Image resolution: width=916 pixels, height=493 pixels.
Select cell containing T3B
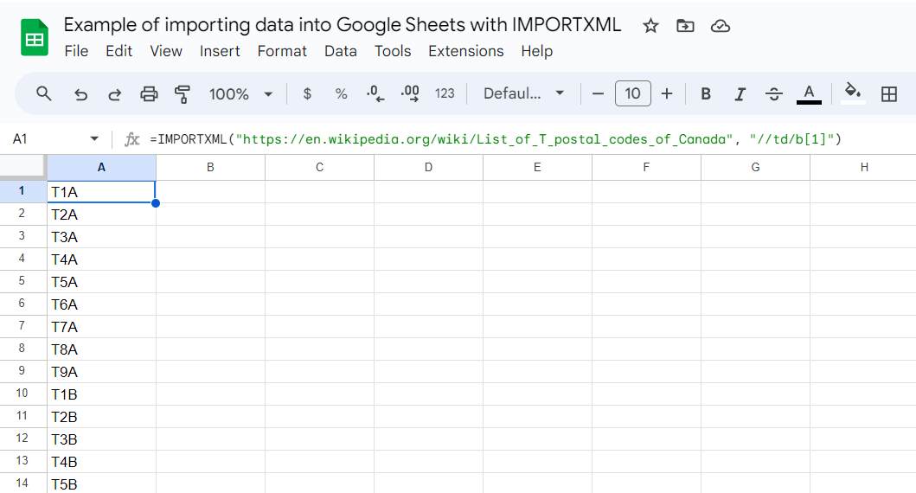(x=102, y=439)
